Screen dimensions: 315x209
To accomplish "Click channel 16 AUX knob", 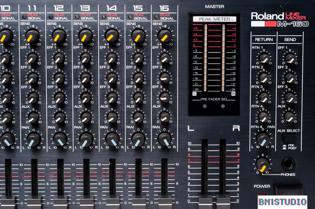I will click(x=165, y=117).
